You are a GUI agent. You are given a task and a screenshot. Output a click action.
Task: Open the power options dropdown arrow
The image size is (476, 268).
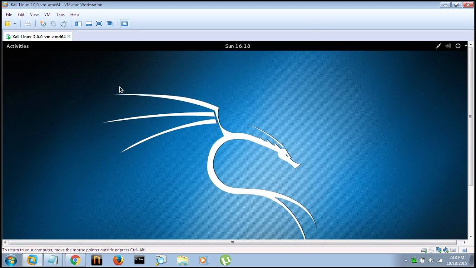[15, 23]
